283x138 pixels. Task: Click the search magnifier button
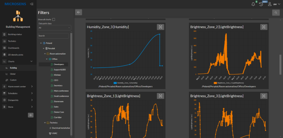[x=276, y=12]
